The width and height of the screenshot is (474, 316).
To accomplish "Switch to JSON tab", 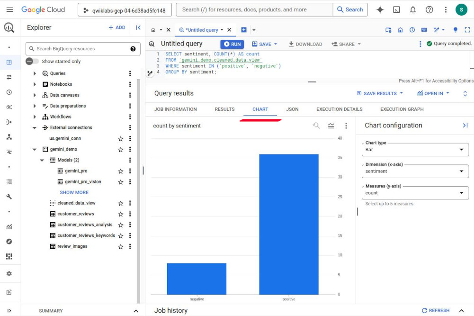I will 292,109.
